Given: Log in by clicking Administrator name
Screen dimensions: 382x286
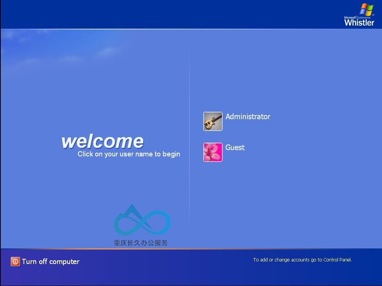Looking at the screenshot, I should pos(248,117).
